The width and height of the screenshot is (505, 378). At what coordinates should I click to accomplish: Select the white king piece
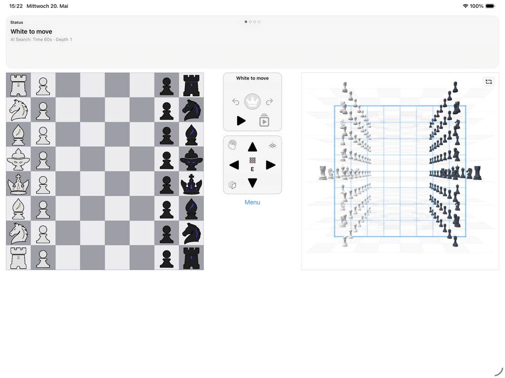tap(18, 184)
